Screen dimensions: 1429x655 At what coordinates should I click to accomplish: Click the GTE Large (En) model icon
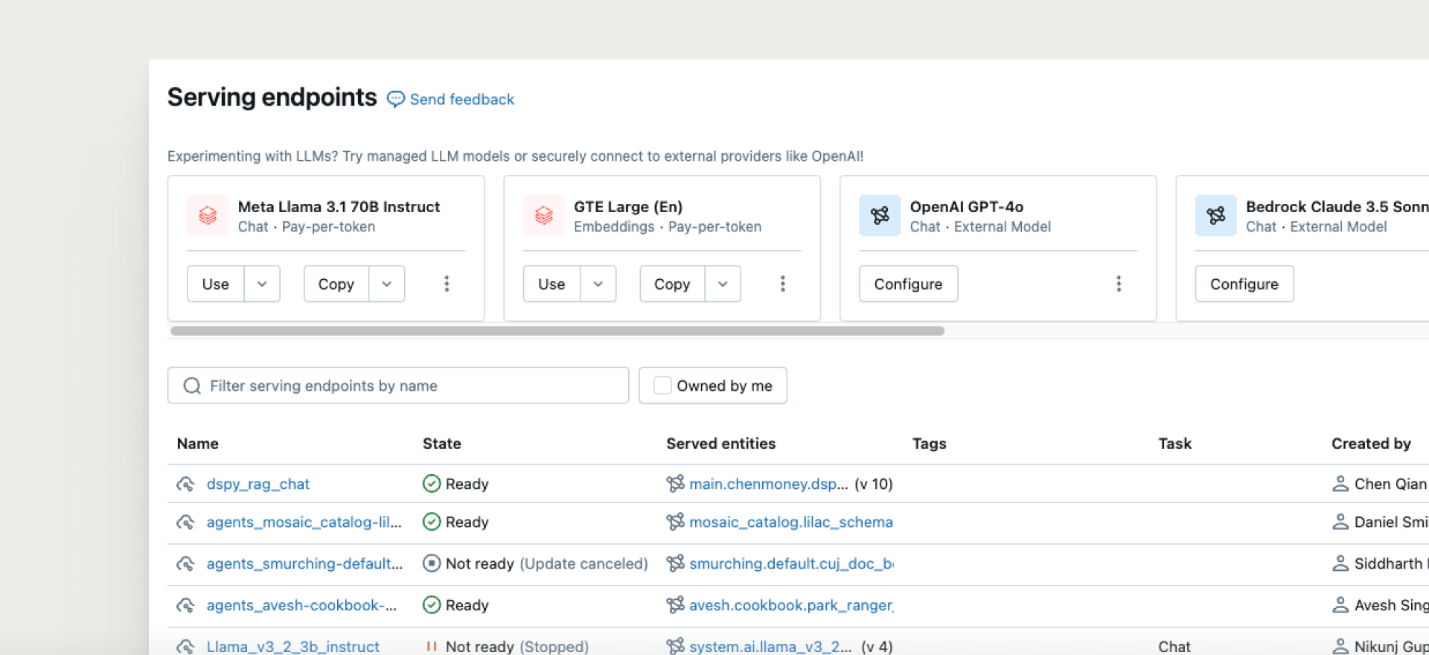tap(543, 216)
